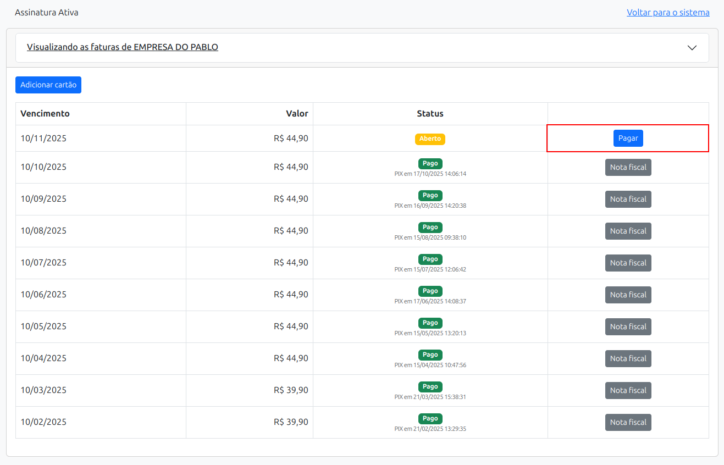Click the Valor column header
Image resolution: width=724 pixels, height=465 pixels.
pyautogui.click(x=297, y=114)
